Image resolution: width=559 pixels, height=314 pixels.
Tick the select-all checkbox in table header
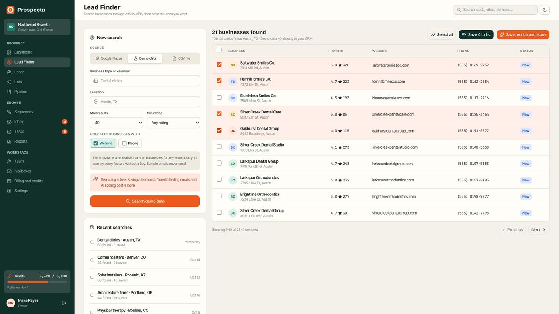pos(219,50)
